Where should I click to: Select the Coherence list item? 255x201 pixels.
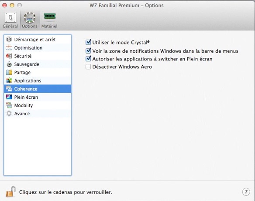pyautogui.click(x=38, y=89)
